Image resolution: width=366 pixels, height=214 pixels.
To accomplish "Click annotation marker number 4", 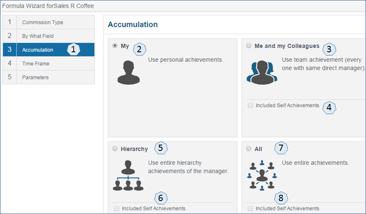I will (329, 107).
